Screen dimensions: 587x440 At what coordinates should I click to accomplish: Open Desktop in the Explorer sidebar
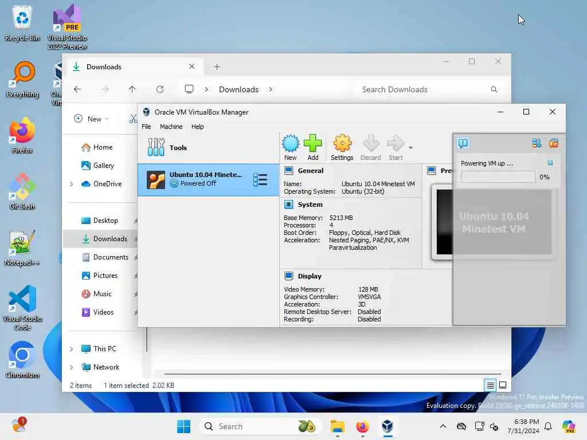105,221
